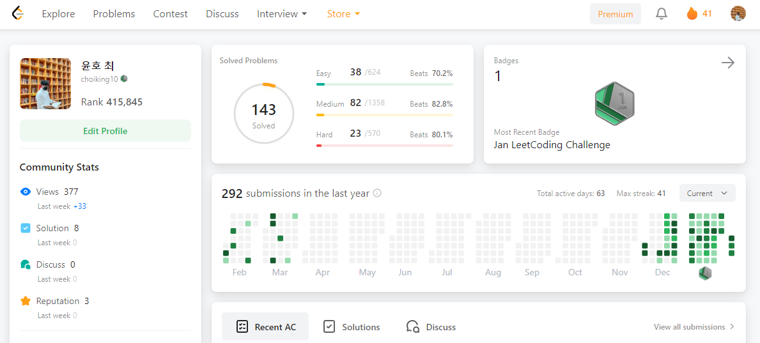Open the notifications bell
The width and height of the screenshot is (760, 343).
(x=662, y=13)
